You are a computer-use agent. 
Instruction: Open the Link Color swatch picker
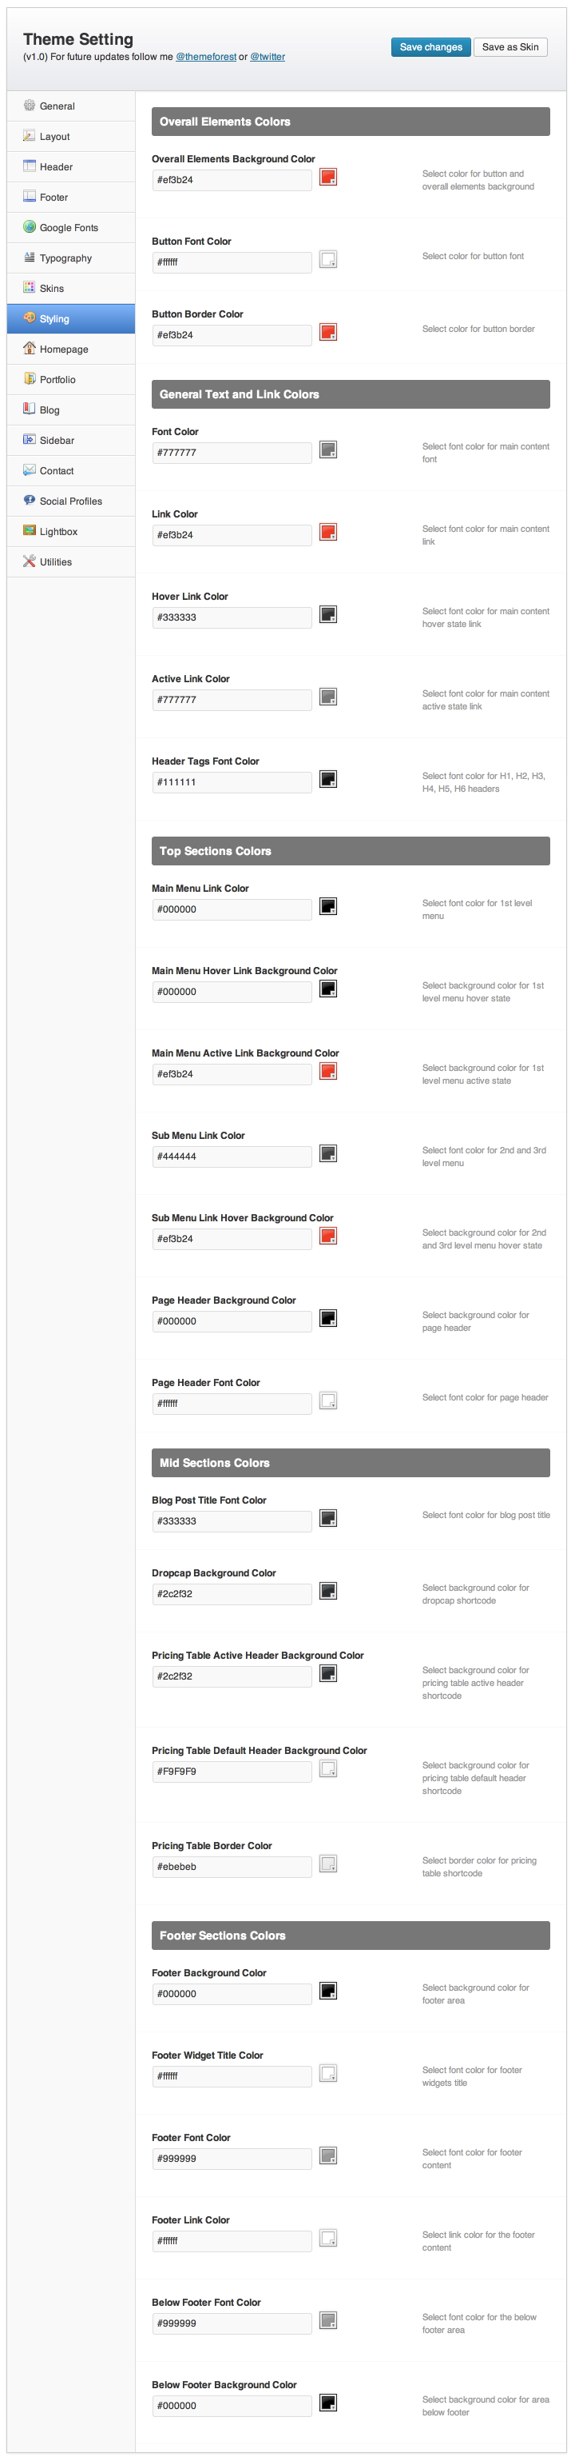pos(328,532)
